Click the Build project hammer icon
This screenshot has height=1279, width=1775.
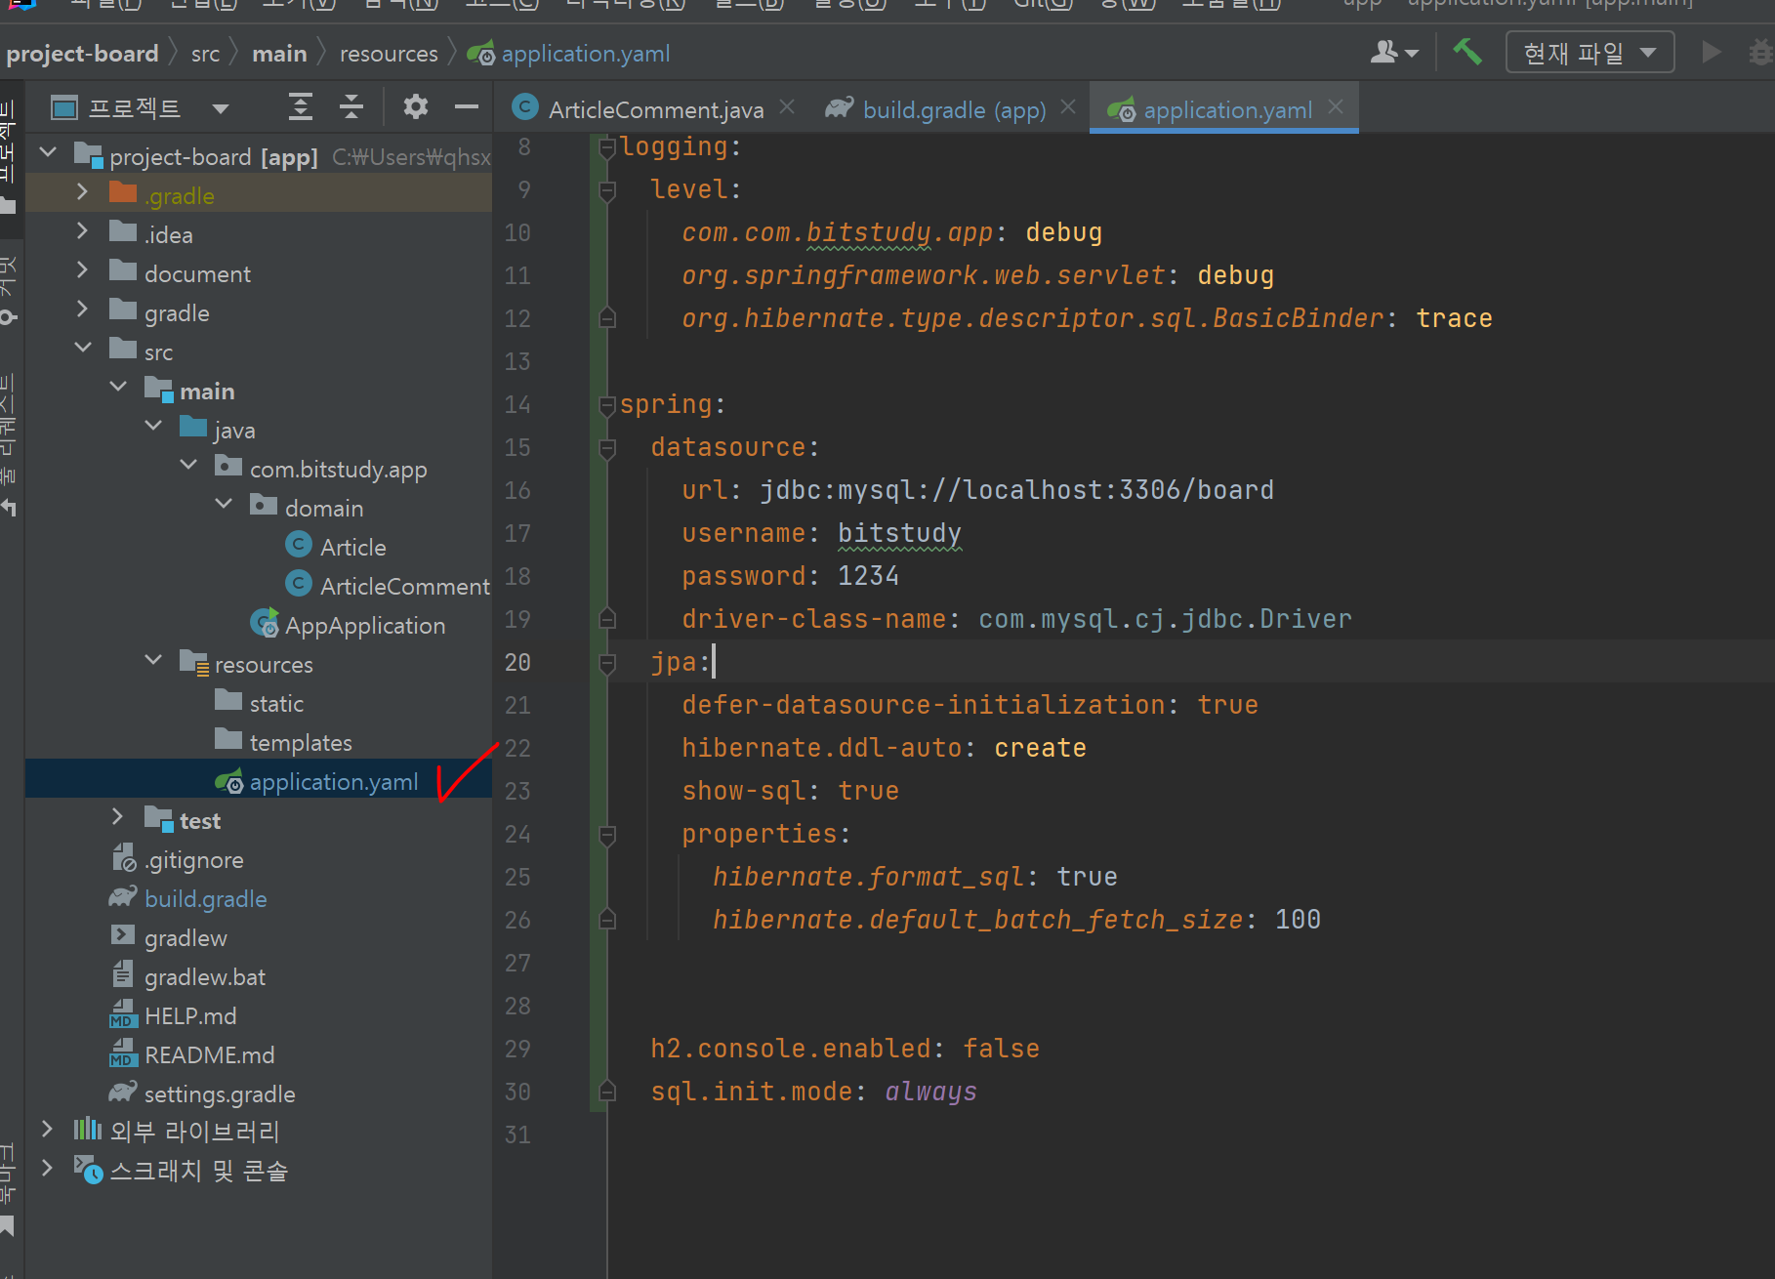[1466, 52]
